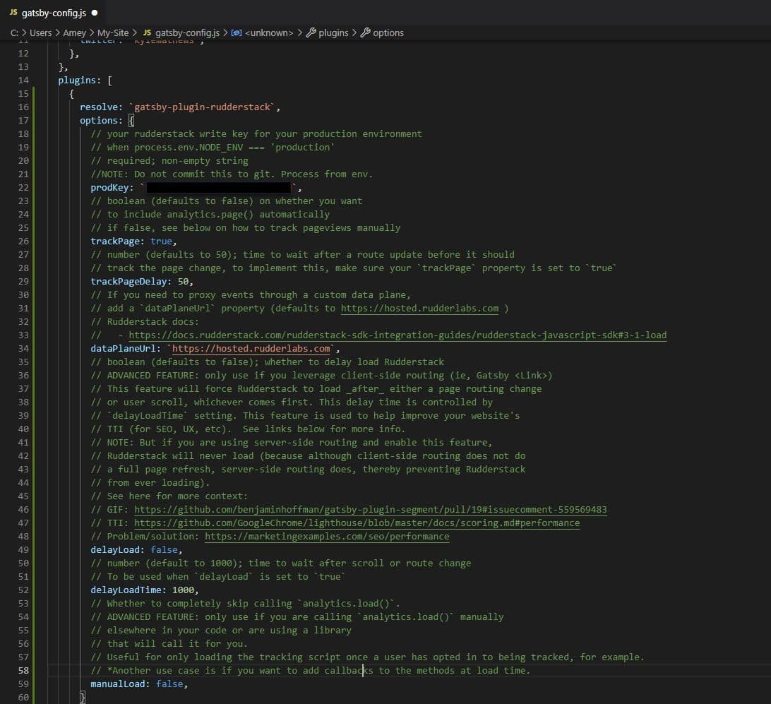This screenshot has width=771, height=704.
Task: Click line number 14 next to plugins
Action: click(x=23, y=80)
